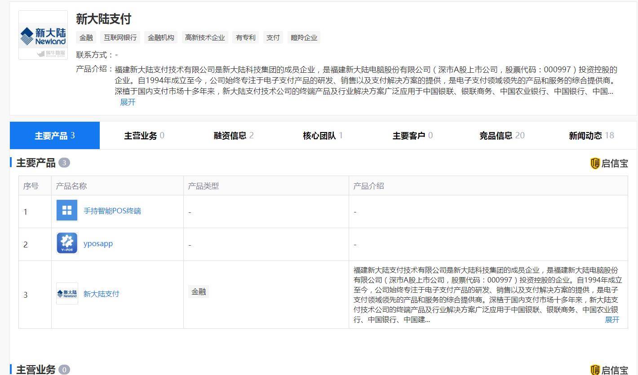This screenshot has width=638, height=375.
Task: Open the 主营业务 tab
Action: [144, 135]
